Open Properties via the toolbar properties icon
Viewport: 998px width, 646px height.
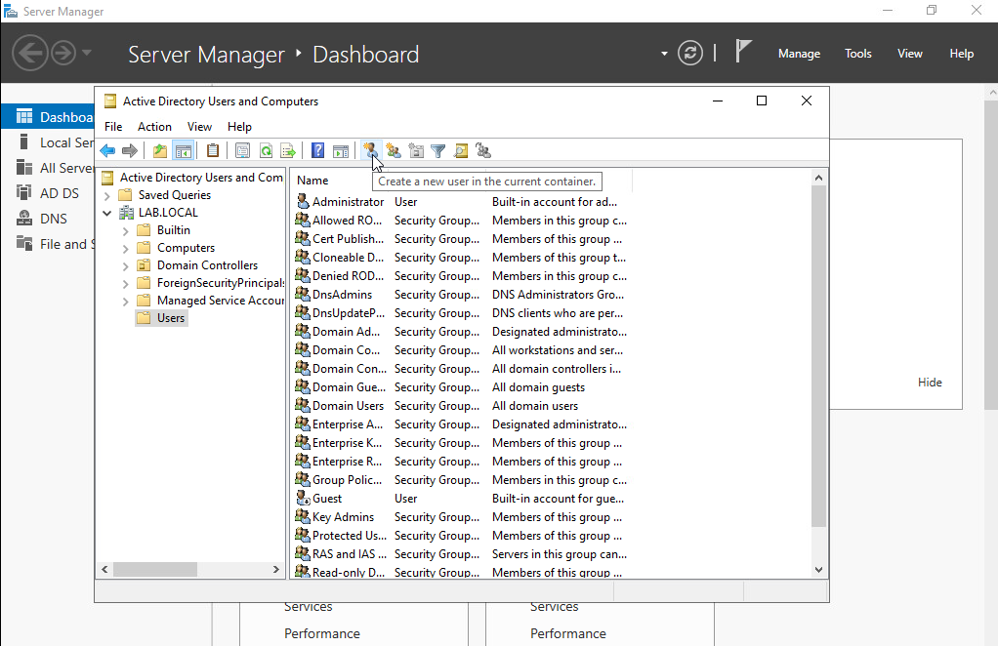(242, 150)
